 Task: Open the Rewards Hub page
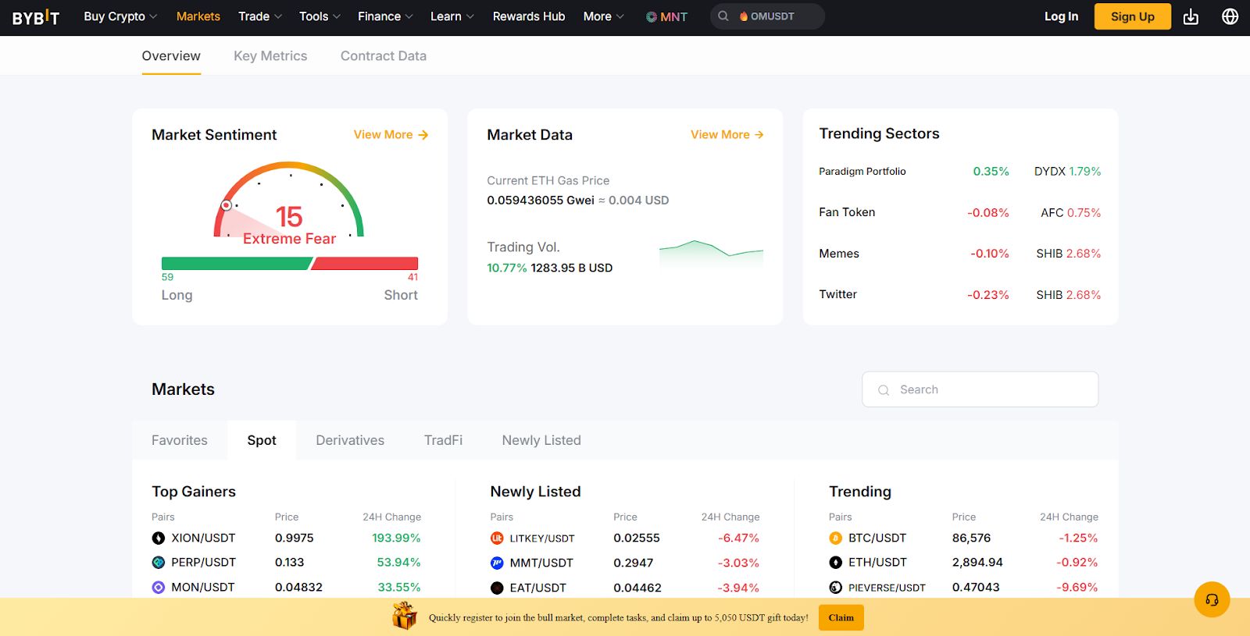(529, 16)
